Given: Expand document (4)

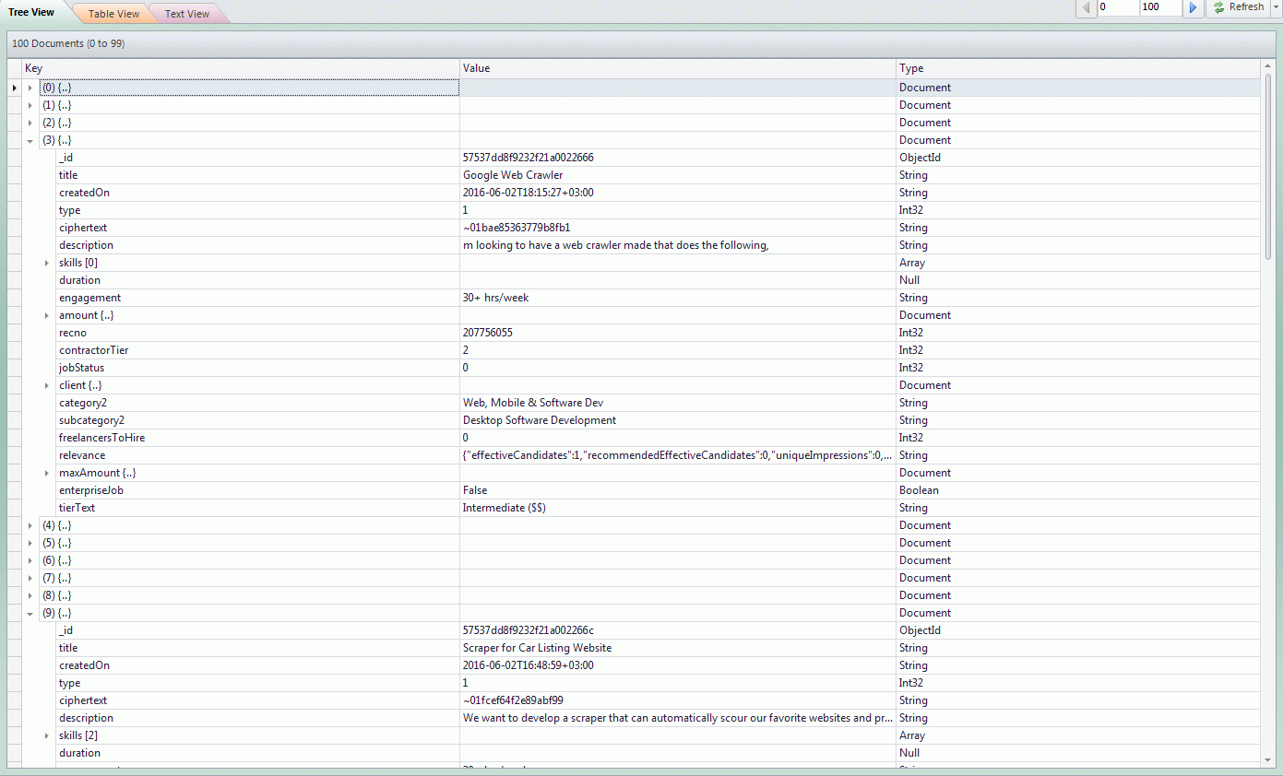Looking at the screenshot, I should tap(30, 525).
